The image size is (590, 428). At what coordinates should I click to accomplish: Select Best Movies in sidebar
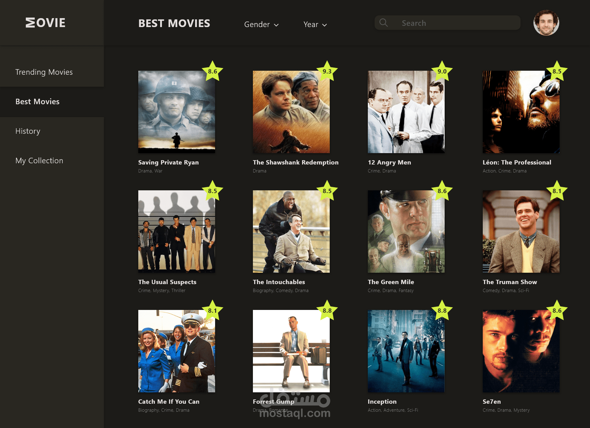(52, 101)
